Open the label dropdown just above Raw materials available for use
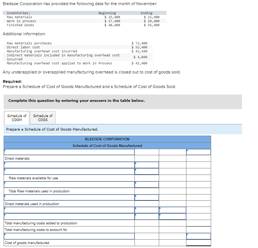 pyautogui.click(x=69, y=171)
